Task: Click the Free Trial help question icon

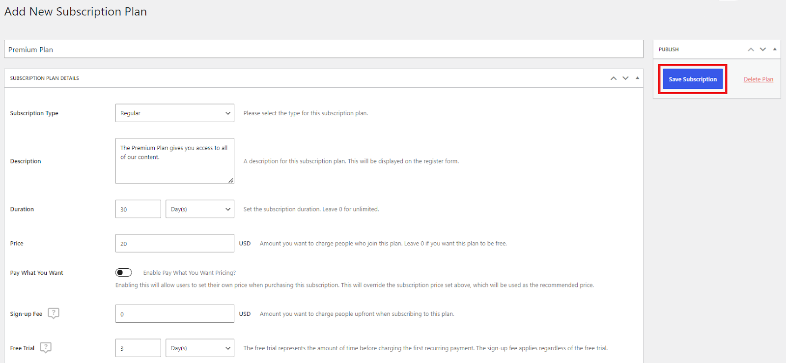Action: 46,348
